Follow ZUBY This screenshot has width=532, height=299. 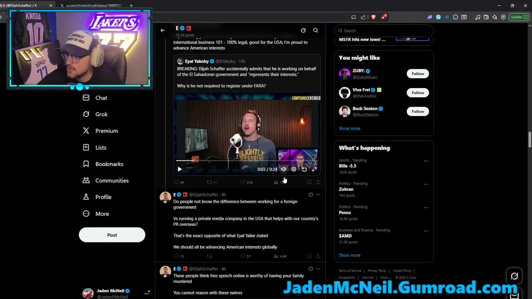coord(418,74)
